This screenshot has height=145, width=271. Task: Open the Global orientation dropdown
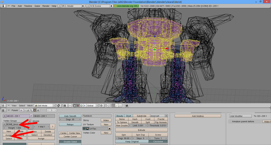[x=93, y=105]
